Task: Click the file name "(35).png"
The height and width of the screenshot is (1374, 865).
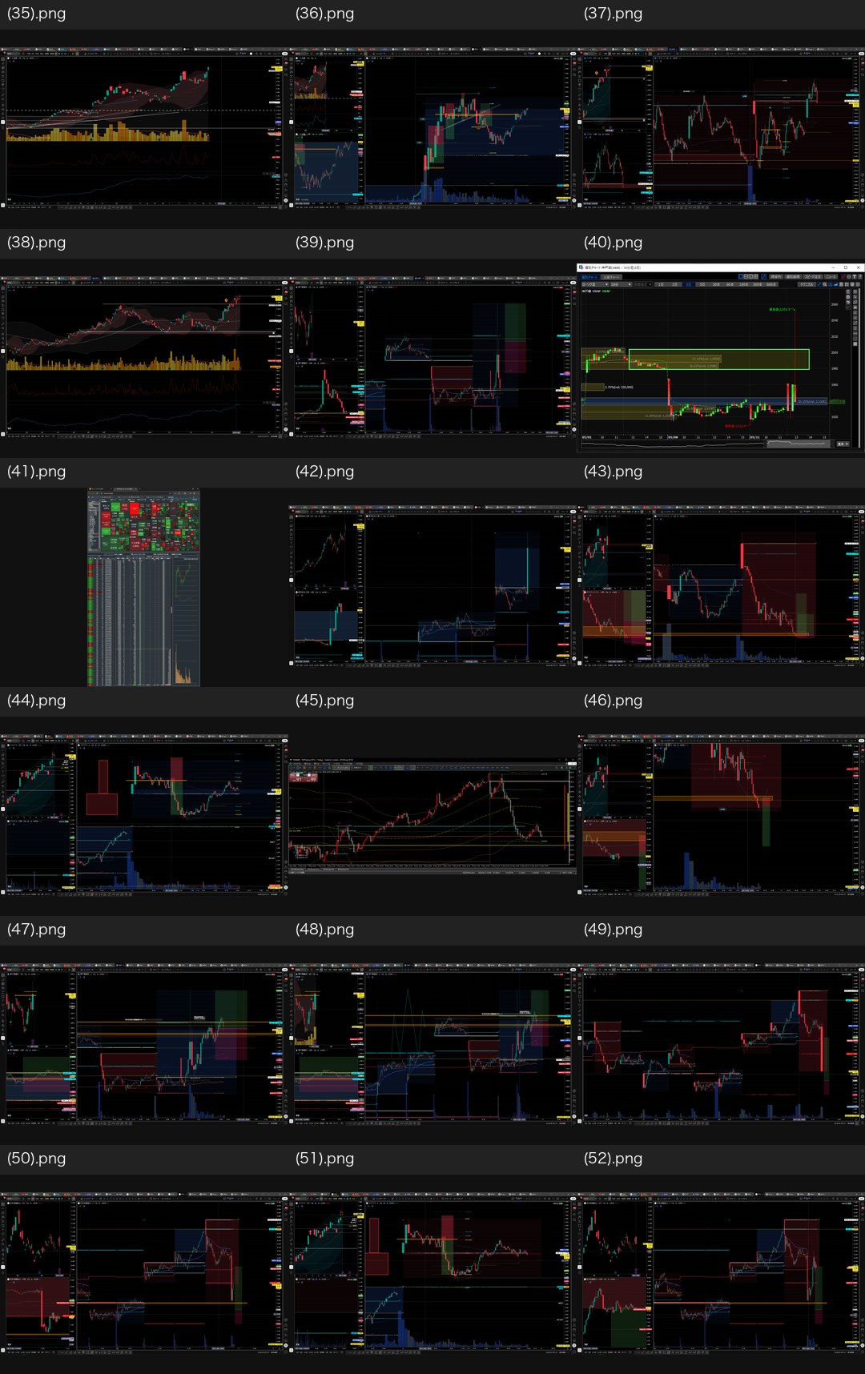Action: click(x=37, y=14)
